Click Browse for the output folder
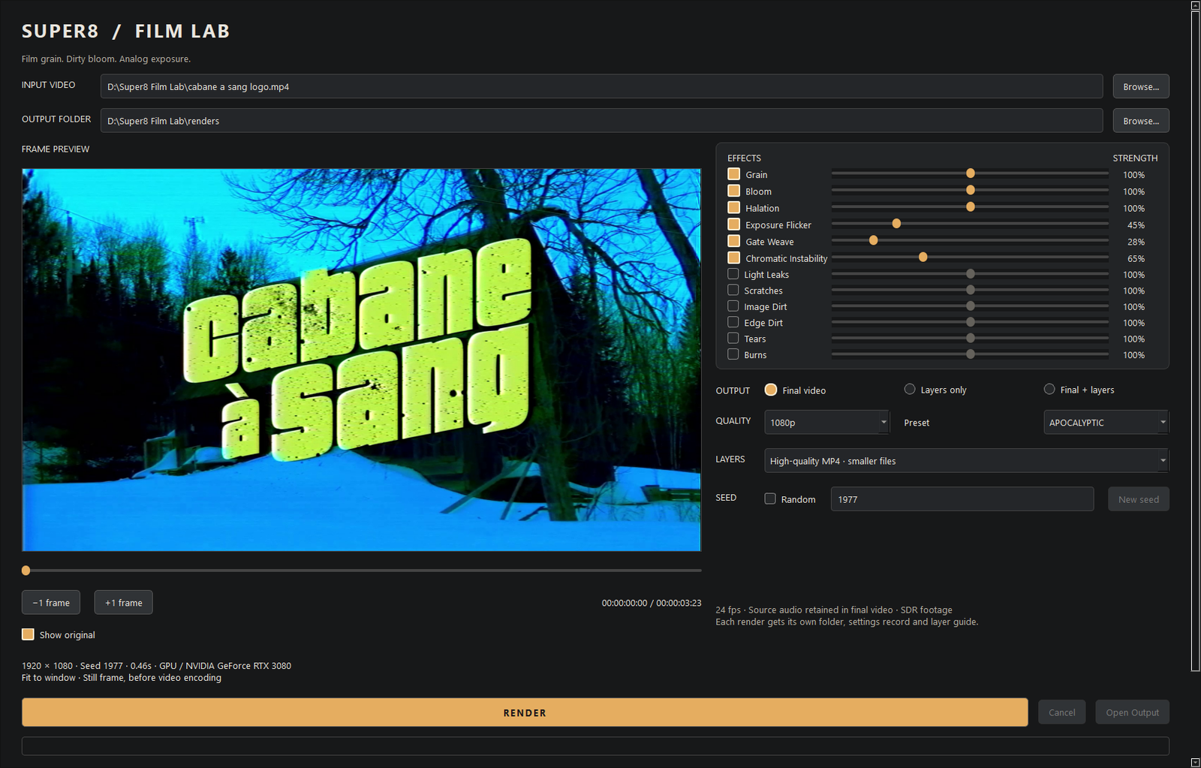Image resolution: width=1201 pixels, height=768 pixels. click(x=1140, y=120)
